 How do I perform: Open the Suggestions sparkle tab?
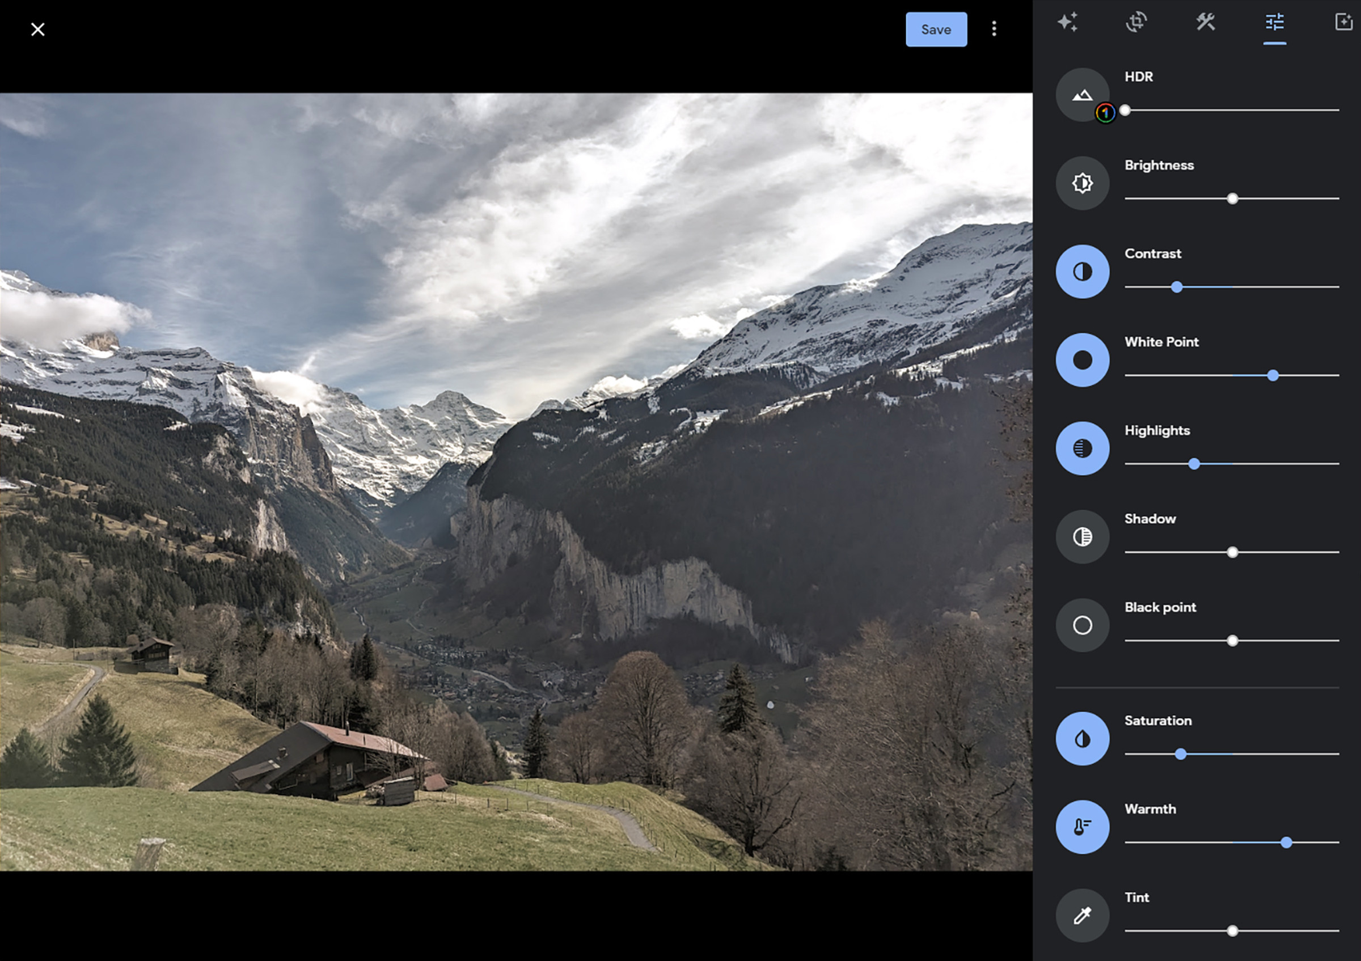point(1067,23)
